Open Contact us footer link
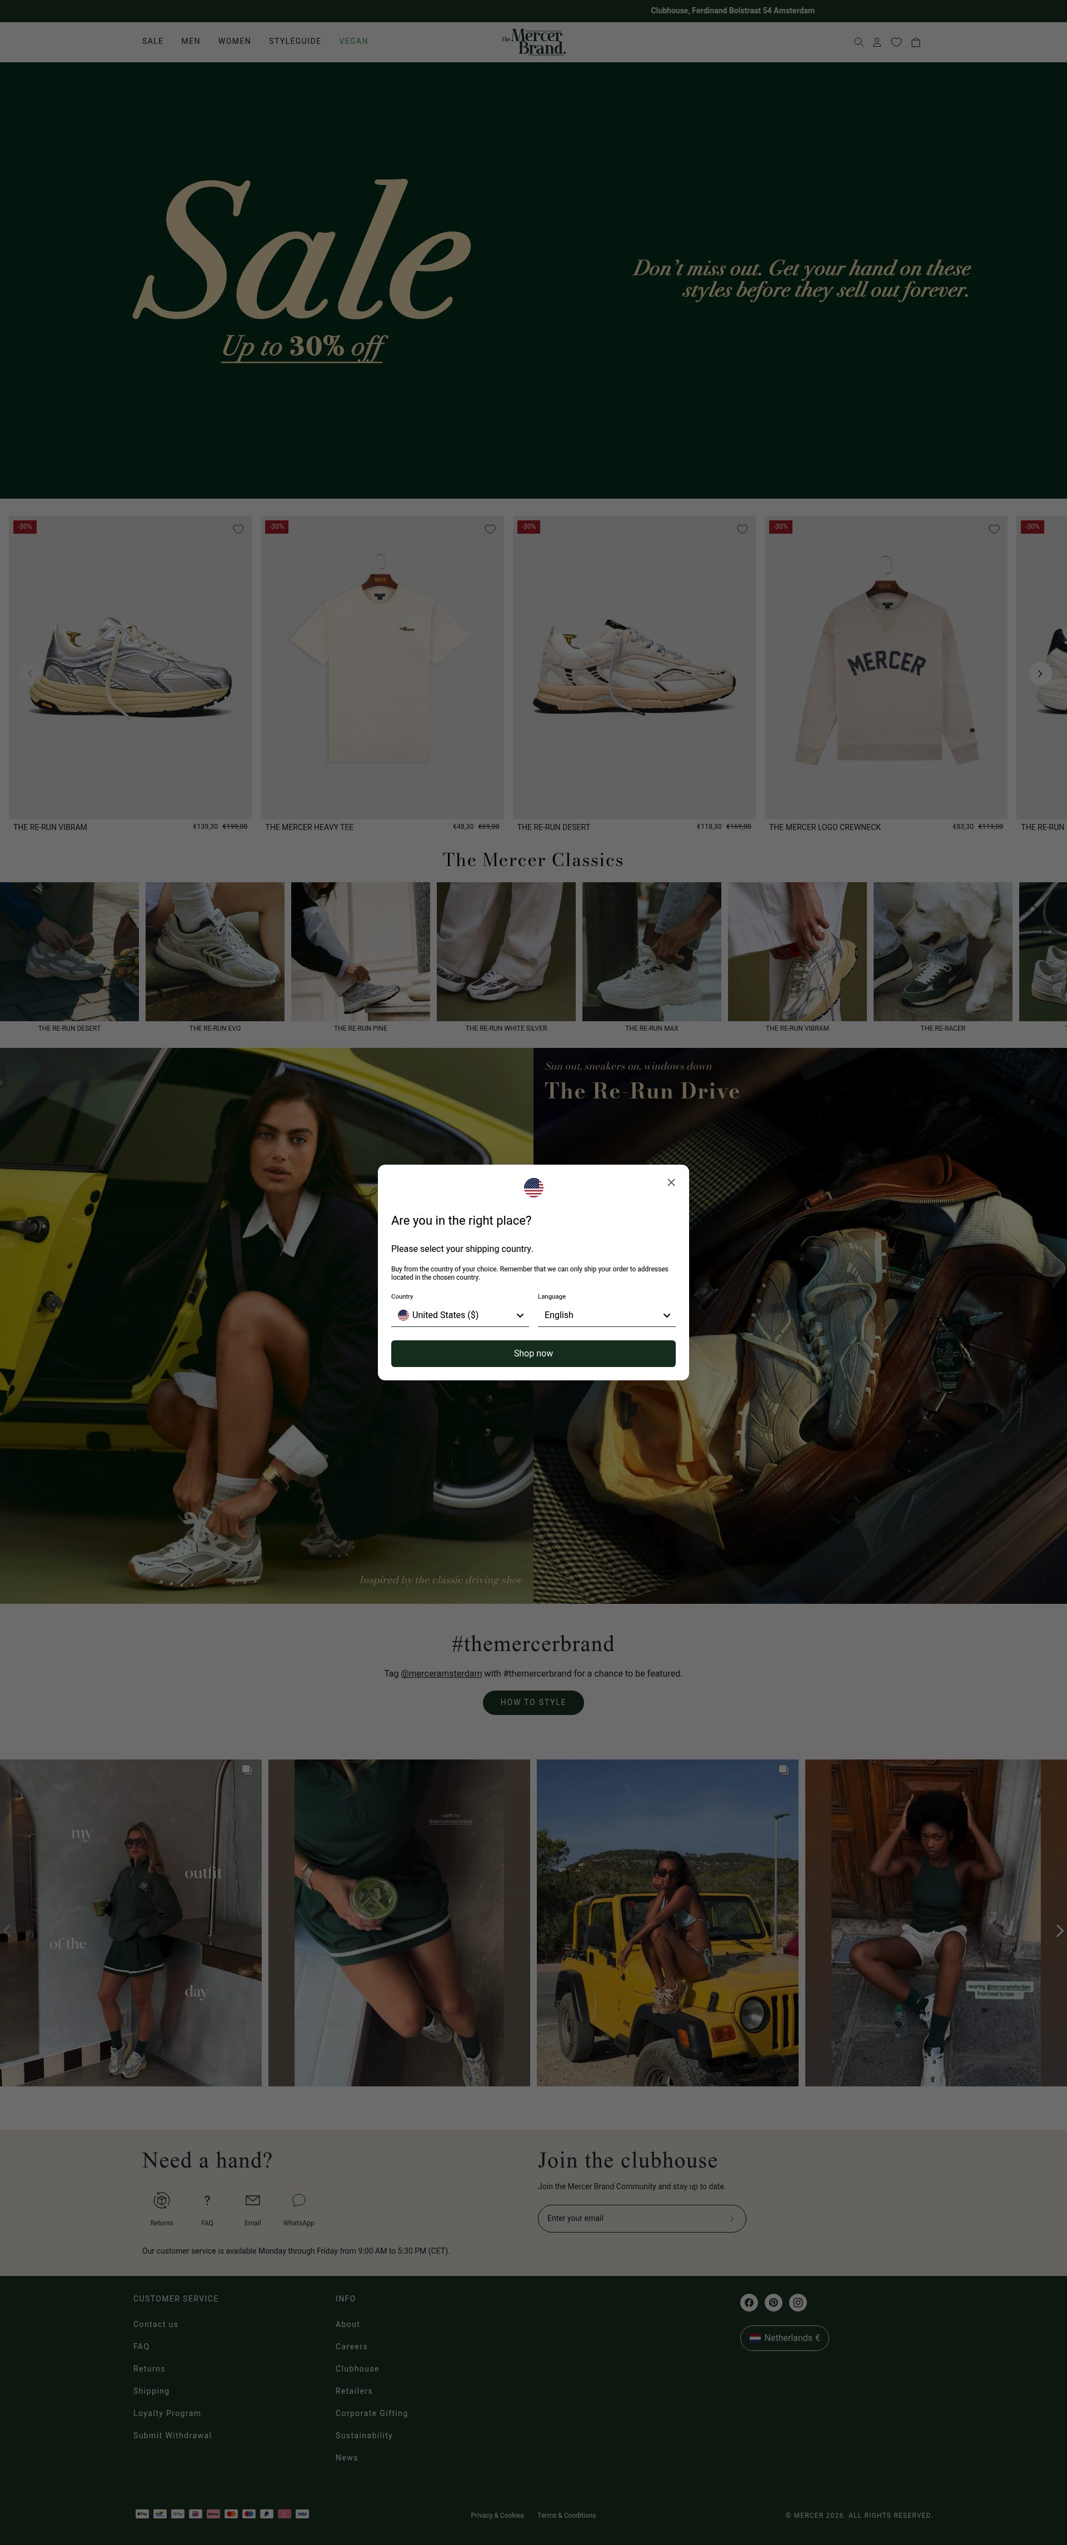The width and height of the screenshot is (1067, 2545). [156, 2325]
